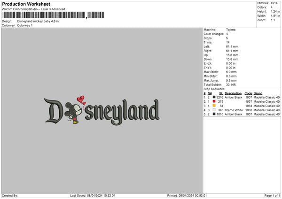
Task: Select the design name "Disneyland mickey baby 4,8 in"
Action: [x=38, y=21]
